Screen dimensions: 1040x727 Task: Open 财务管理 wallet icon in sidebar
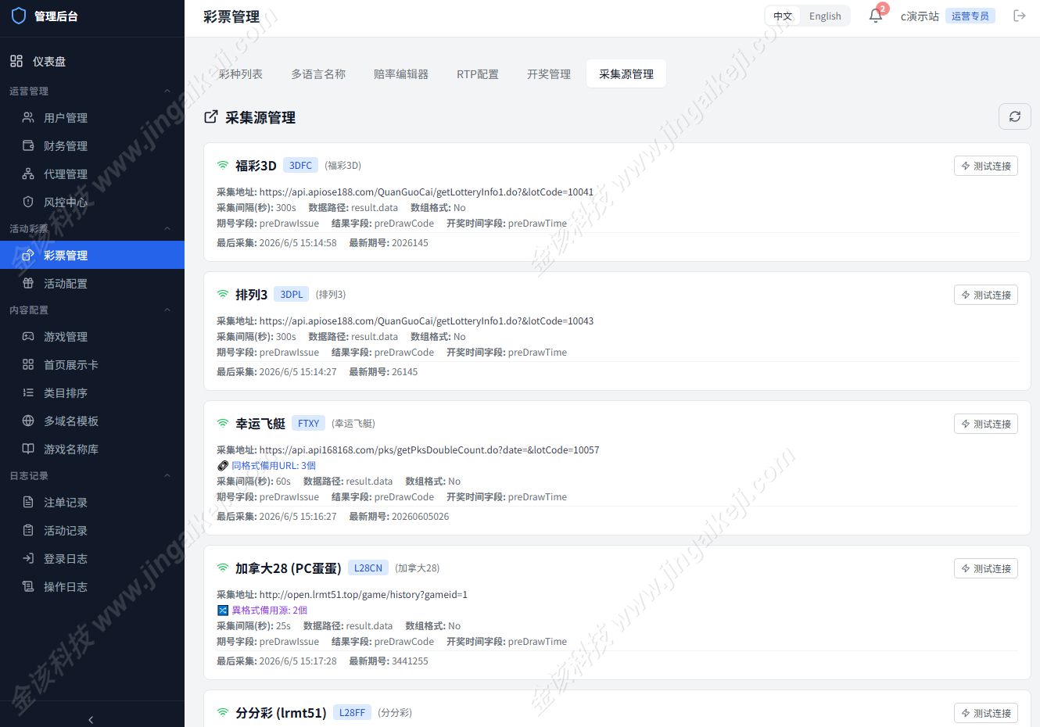pos(28,145)
